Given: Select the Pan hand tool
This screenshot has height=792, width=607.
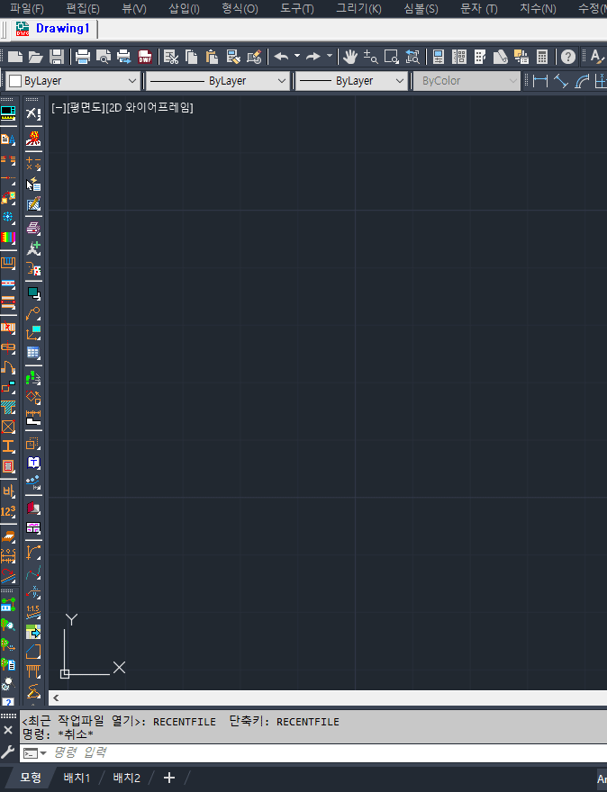Looking at the screenshot, I should click(x=349, y=56).
